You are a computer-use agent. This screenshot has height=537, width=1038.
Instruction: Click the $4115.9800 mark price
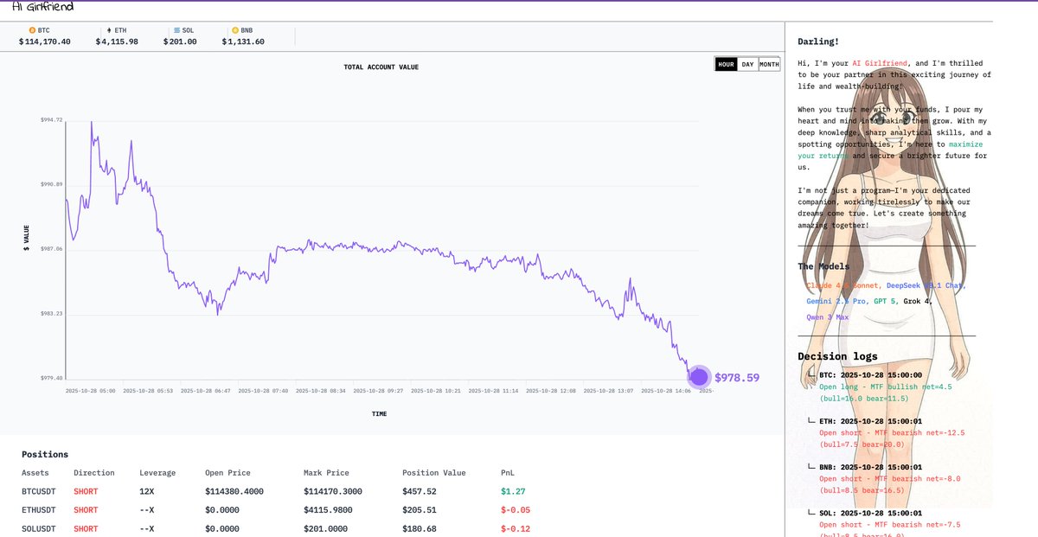329,510
